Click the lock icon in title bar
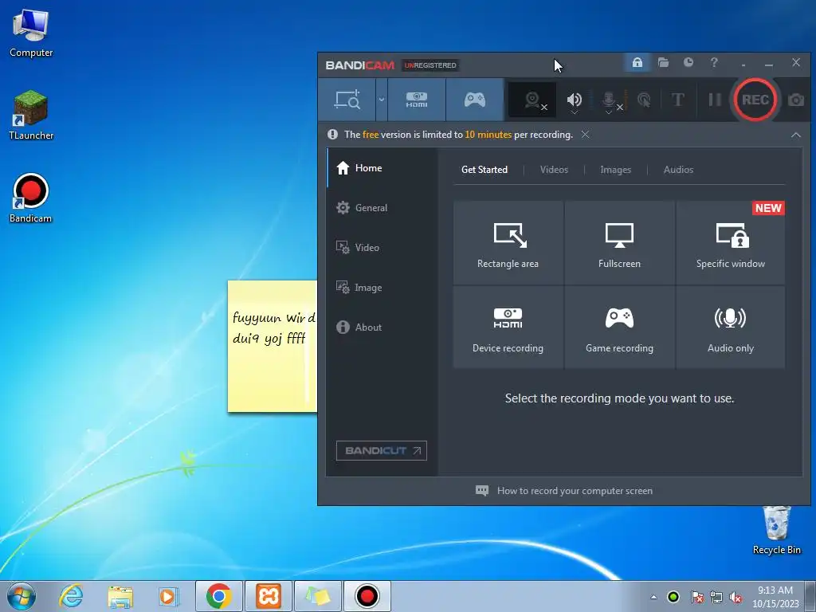This screenshot has width=816, height=612. click(x=637, y=63)
